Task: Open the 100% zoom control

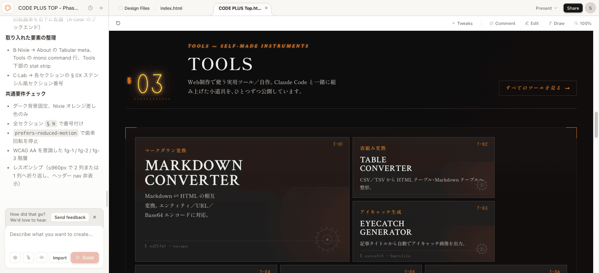Action: (583, 23)
